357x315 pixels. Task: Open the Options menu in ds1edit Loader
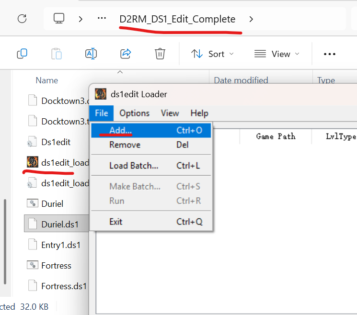coord(135,113)
